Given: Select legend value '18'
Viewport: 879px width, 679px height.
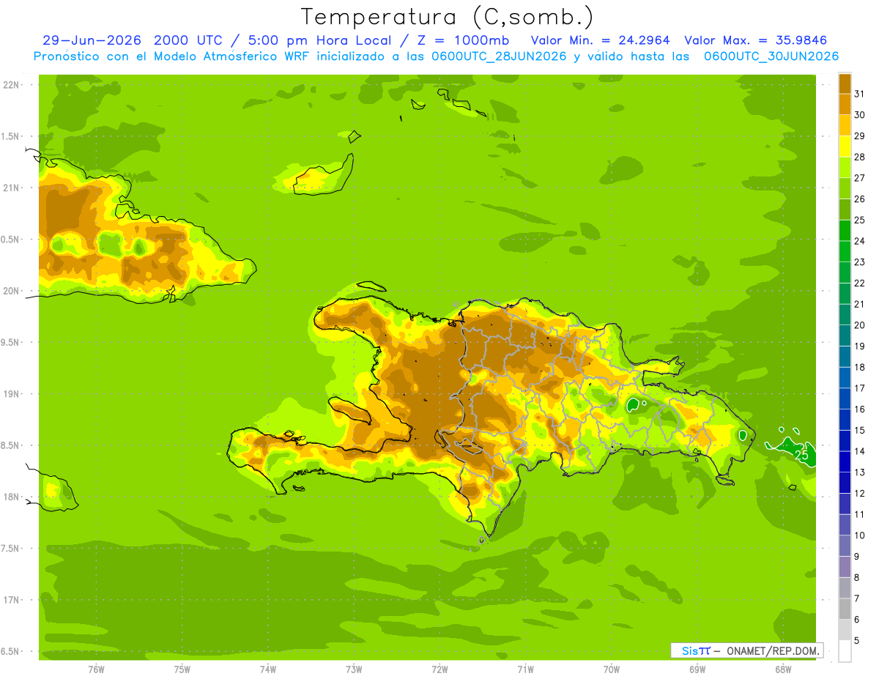Looking at the screenshot, I should point(860,367).
